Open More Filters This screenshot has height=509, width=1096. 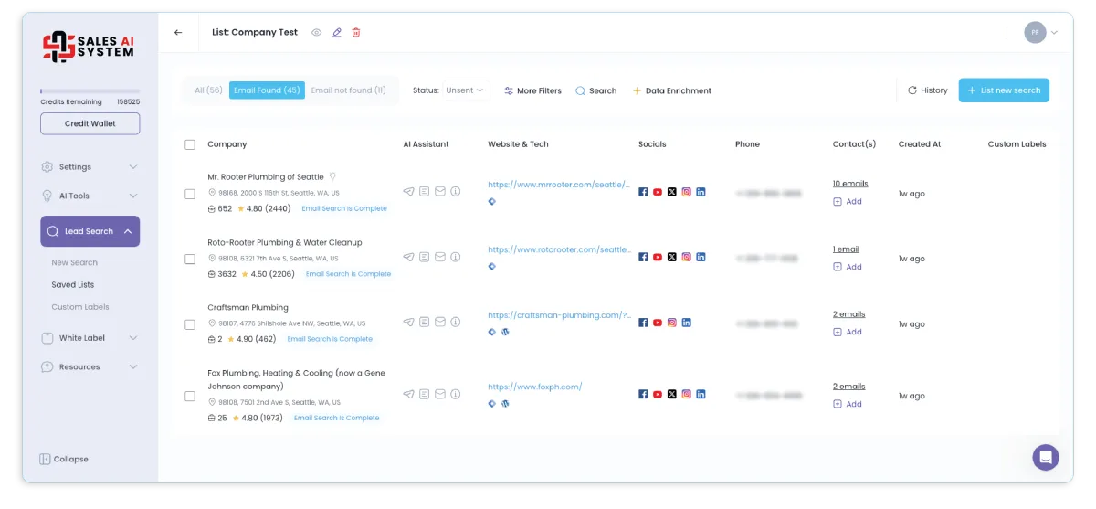coord(532,90)
